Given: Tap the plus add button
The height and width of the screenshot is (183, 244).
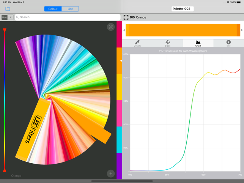Looking at the screenshot, I should [110, 174].
